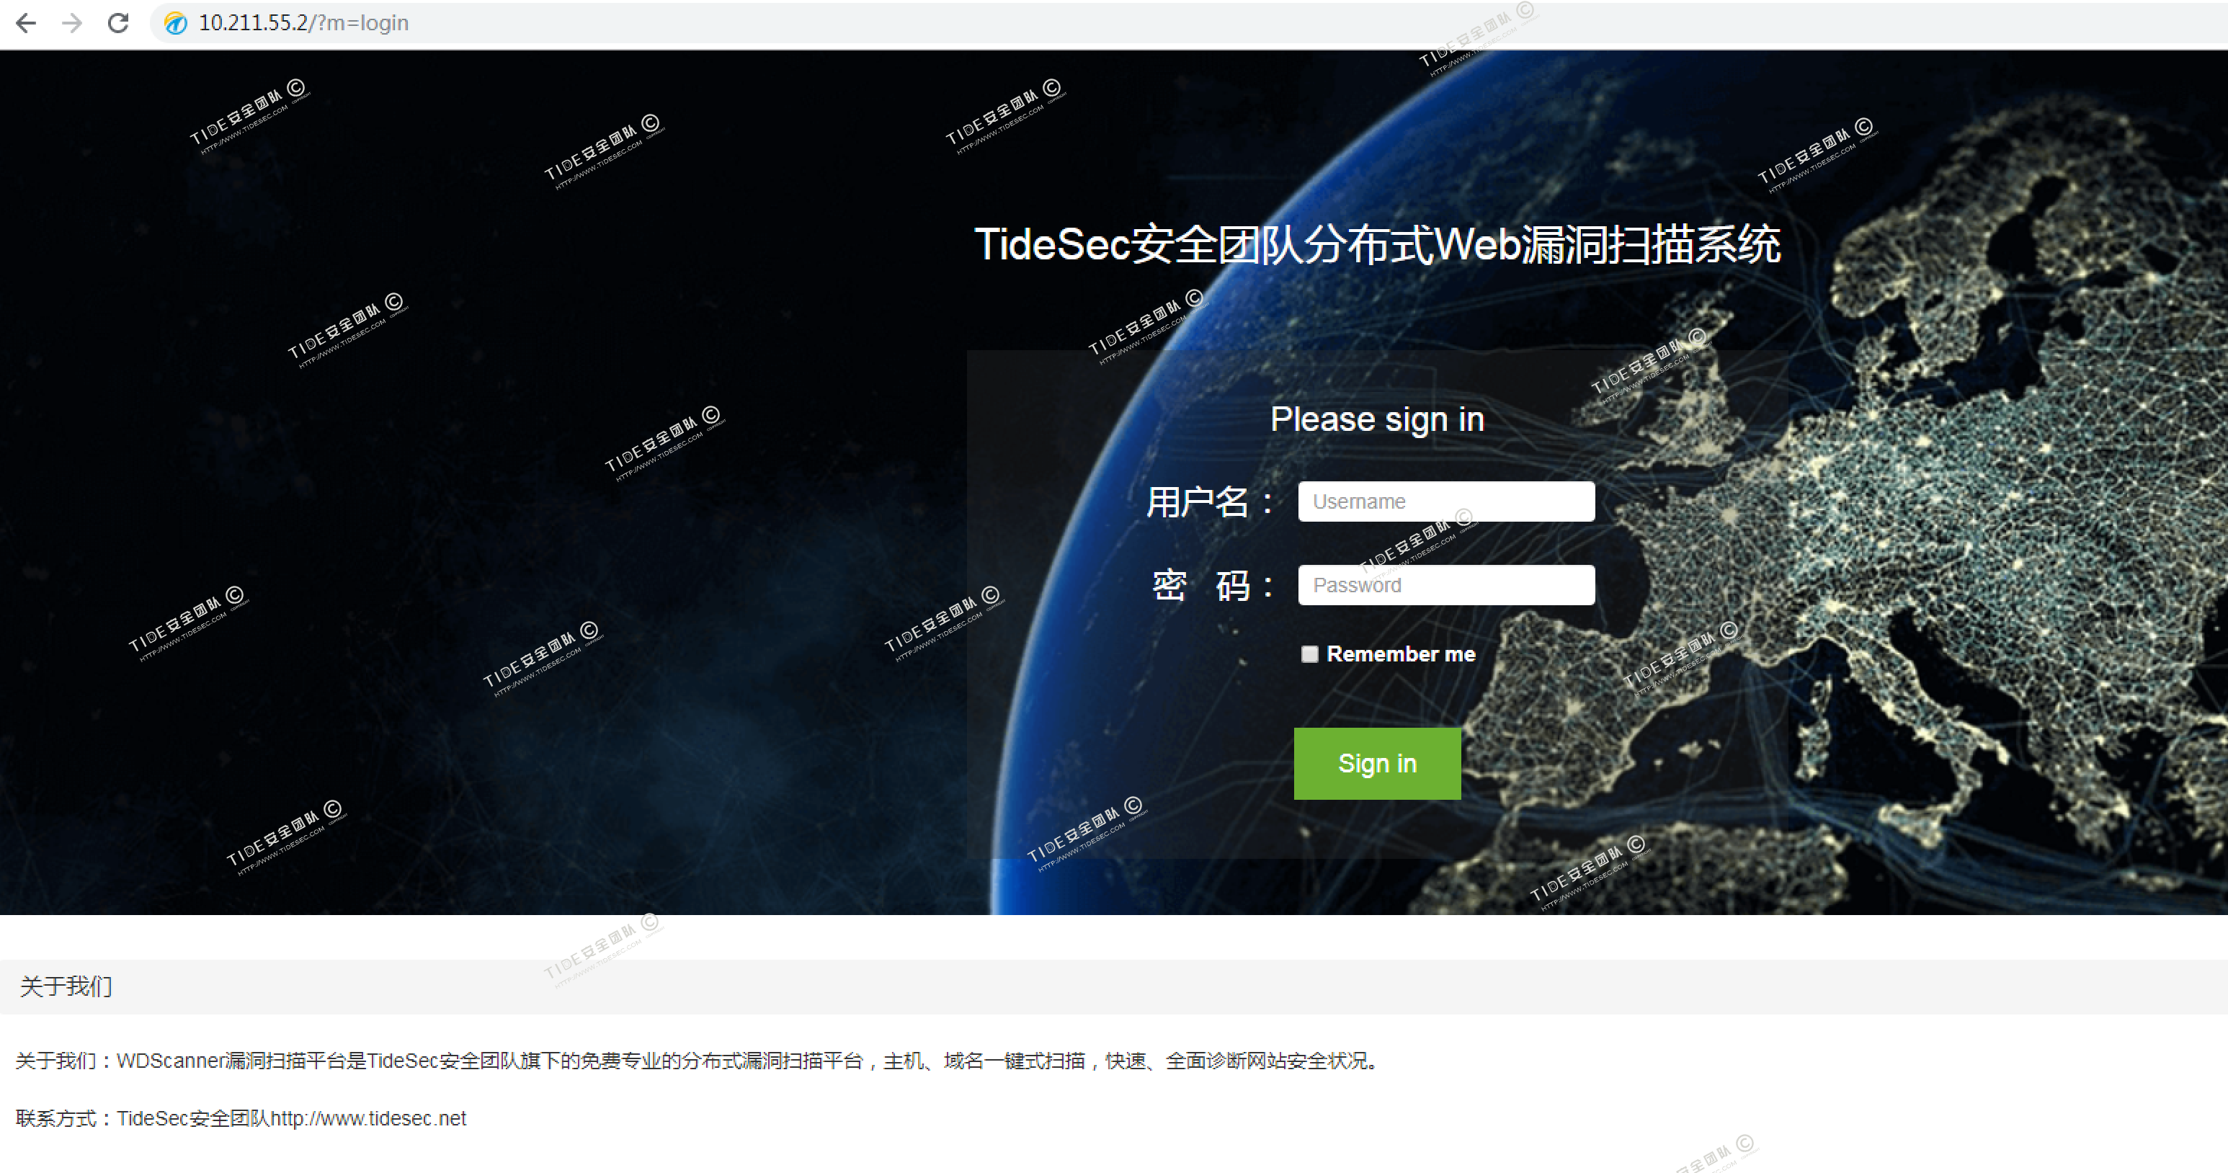
Task: Click into the Username field
Action: [1445, 501]
